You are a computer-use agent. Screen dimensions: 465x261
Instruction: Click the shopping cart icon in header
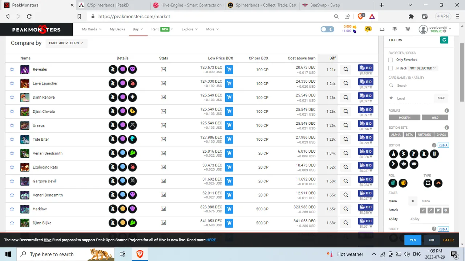408,29
